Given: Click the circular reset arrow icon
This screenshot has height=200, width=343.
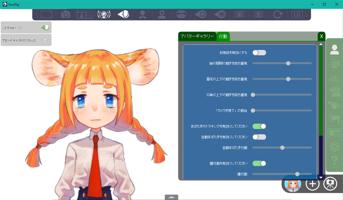Looking at the screenshot, I should point(278,15).
